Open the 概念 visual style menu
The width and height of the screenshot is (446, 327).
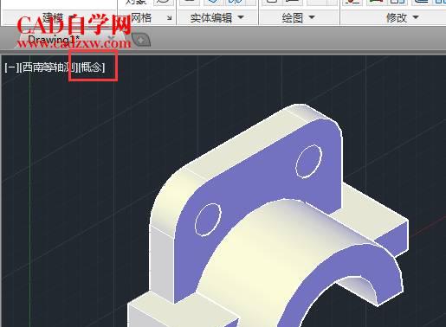[x=91, y=67]
